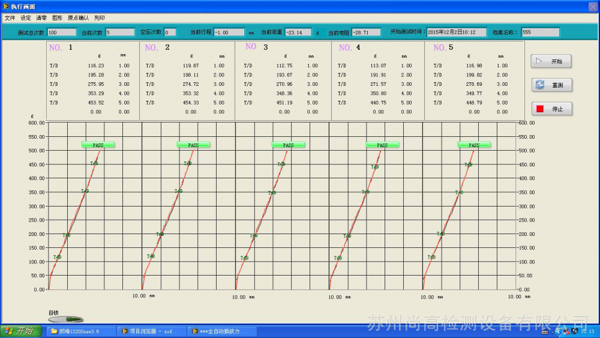This screenshot has width=600, height=338.
Task: Open the 图形 graph menu
Action: click(57, 18)
